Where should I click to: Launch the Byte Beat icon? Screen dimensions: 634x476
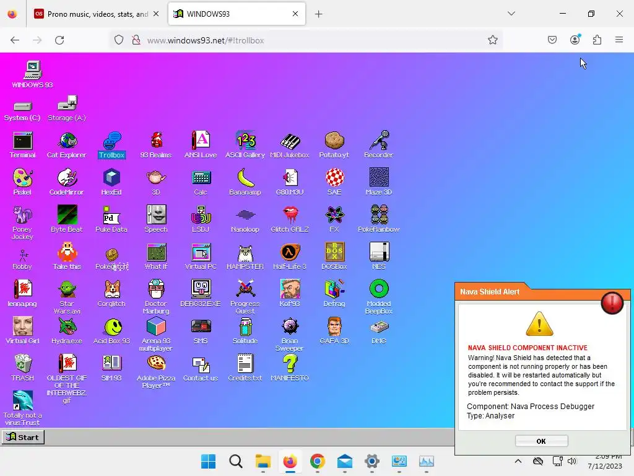pyautogui.click(x=67, y=219)
